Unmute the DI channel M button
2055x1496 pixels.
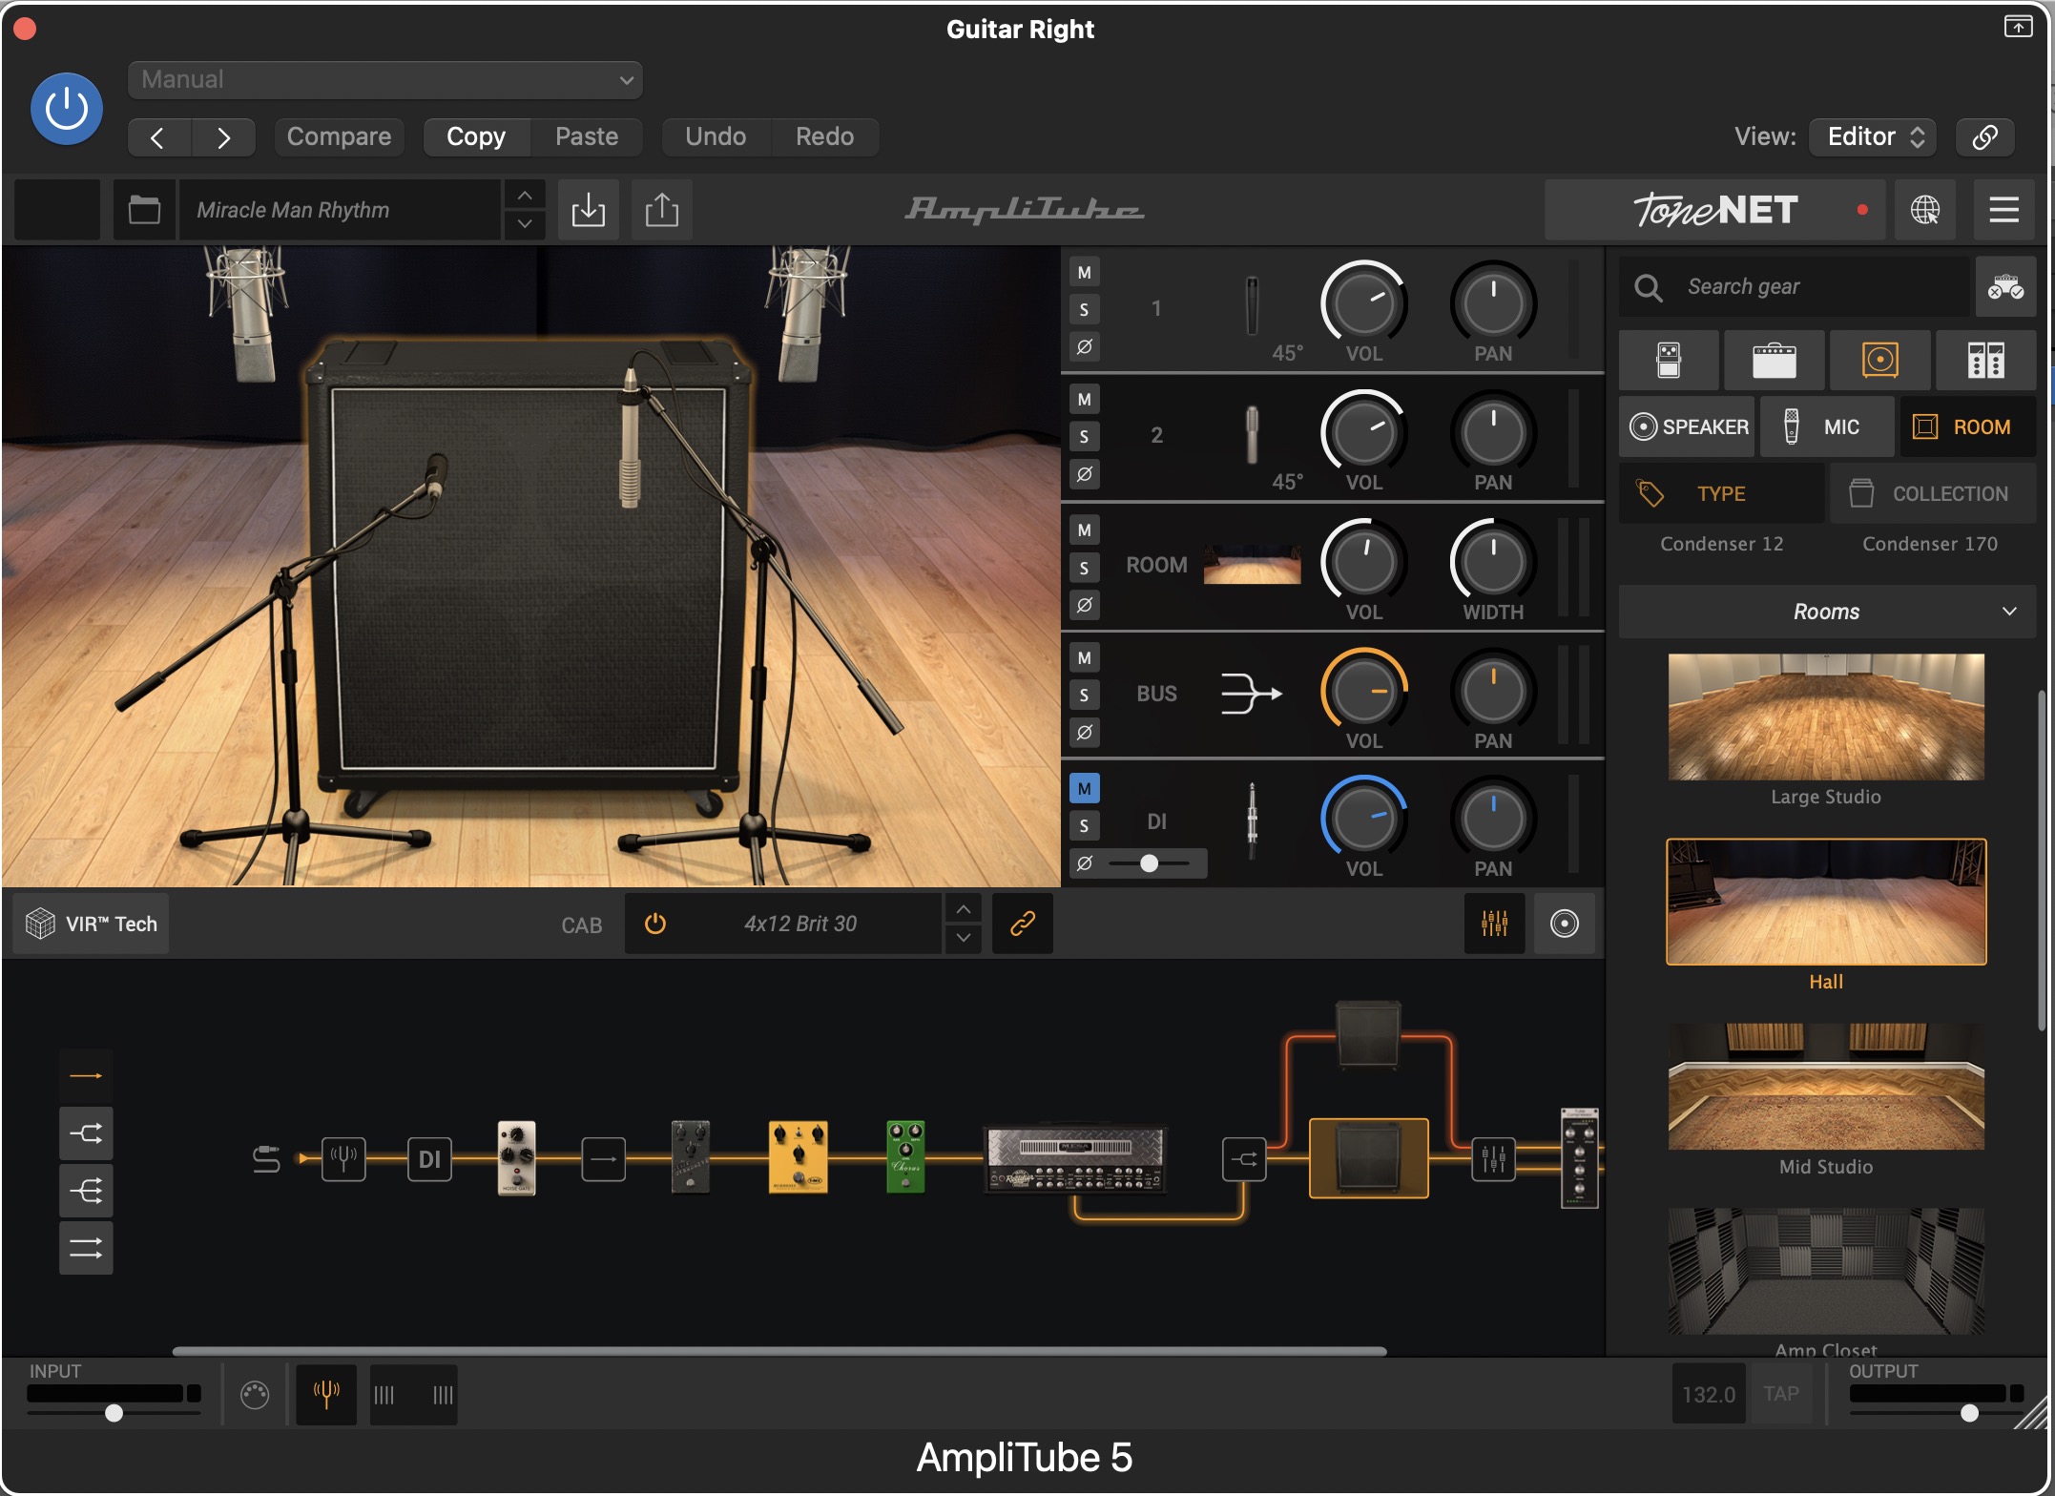(x=1085, y=789)
